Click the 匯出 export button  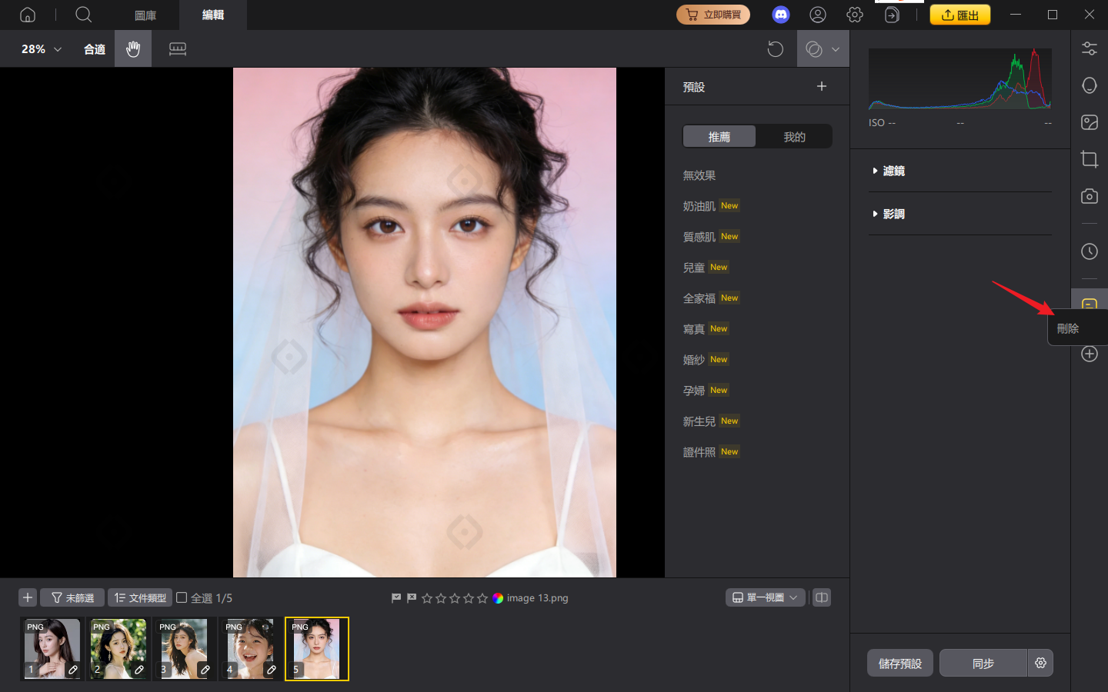pos(959,15)
